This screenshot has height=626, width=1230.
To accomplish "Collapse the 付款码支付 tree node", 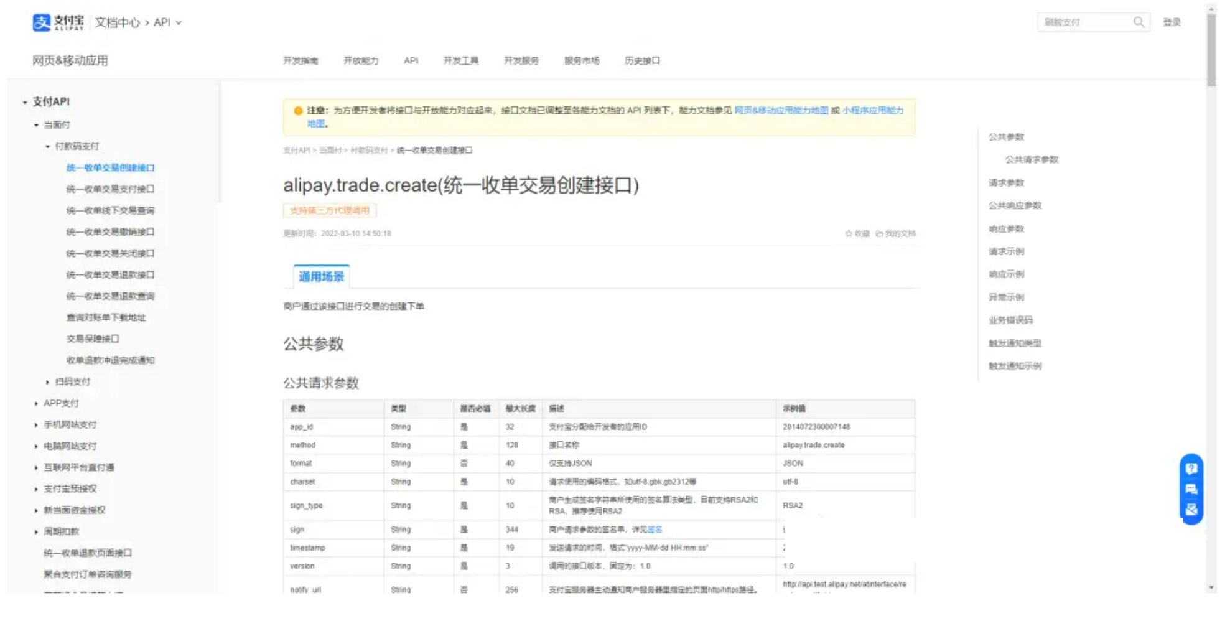I will click(47, 147).
